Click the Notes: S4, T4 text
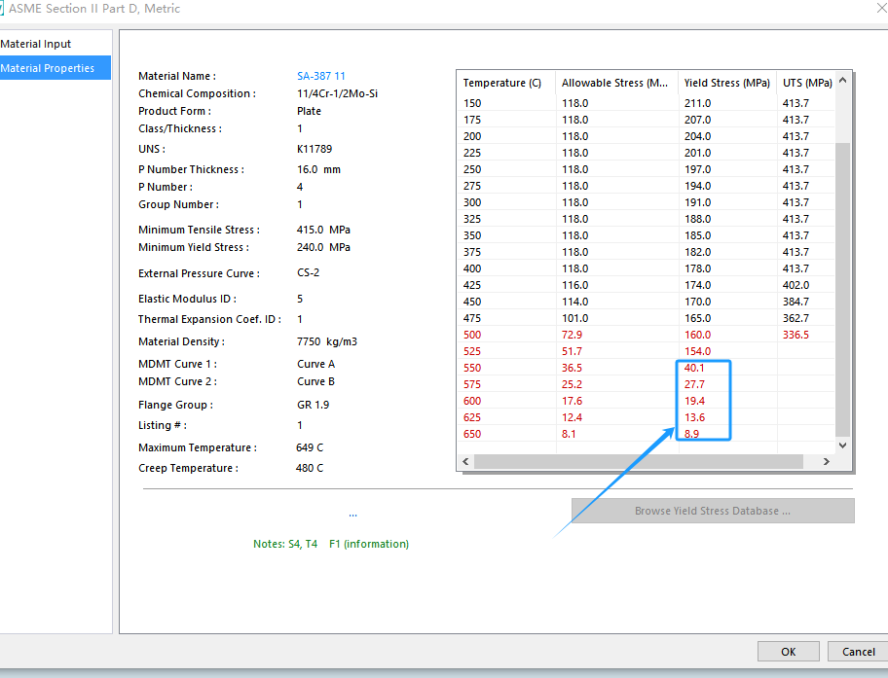The width and height of the screenshot is (888, 678). pos(285,544)
